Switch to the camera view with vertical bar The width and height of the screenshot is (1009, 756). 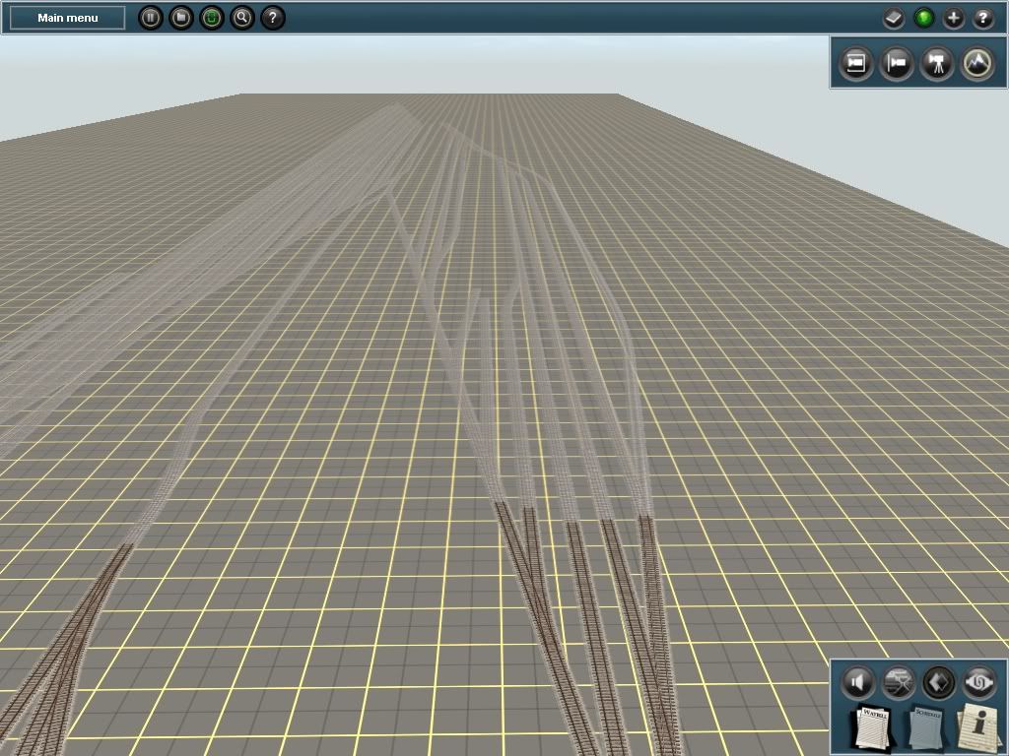(897, 63)
